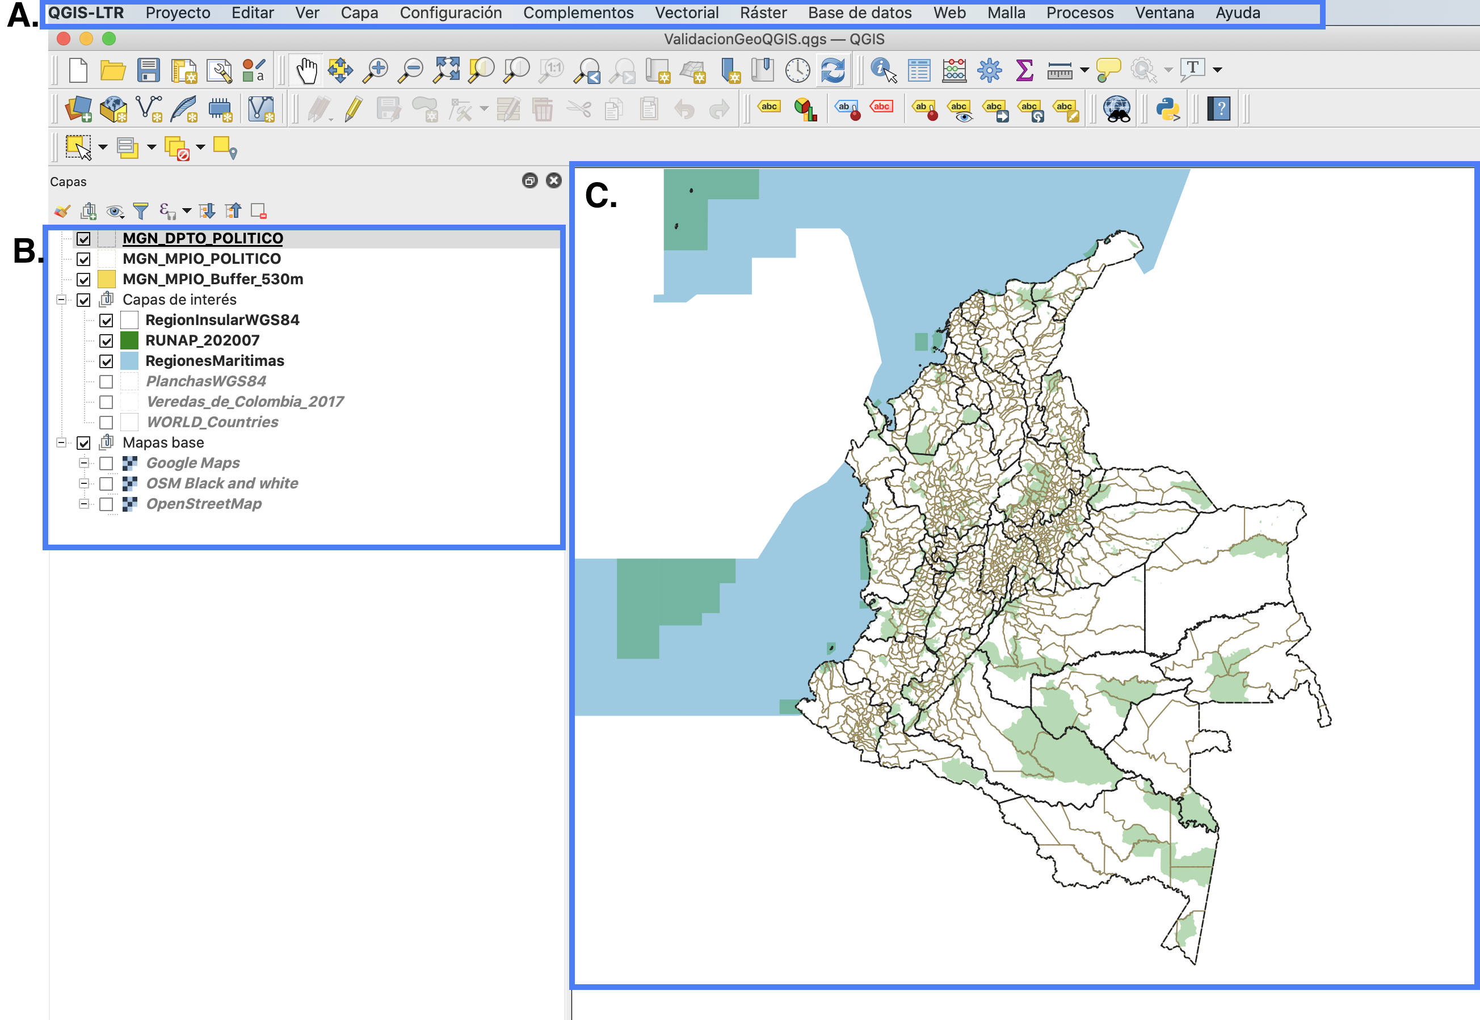
Task: Open Statistical Summary sigma icon
Action: 1024,70
